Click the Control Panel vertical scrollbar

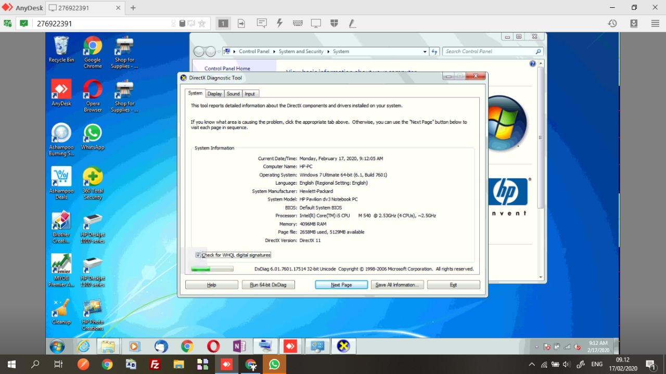click(x=541, y=171)
